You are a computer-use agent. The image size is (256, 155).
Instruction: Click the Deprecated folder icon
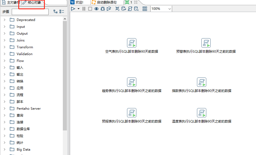click(12, 20)
